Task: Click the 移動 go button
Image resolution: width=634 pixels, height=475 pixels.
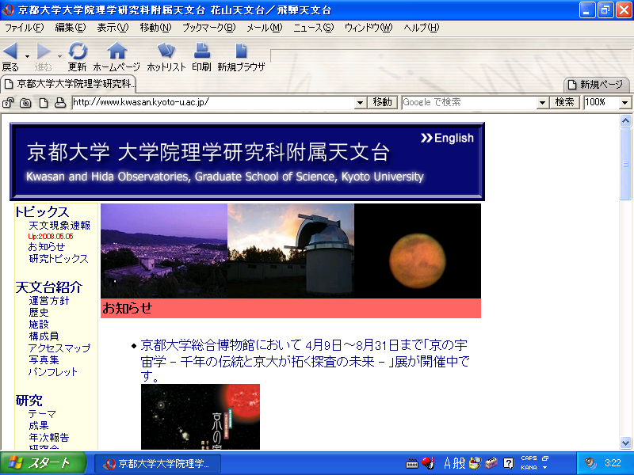Action: click(383, 102)
